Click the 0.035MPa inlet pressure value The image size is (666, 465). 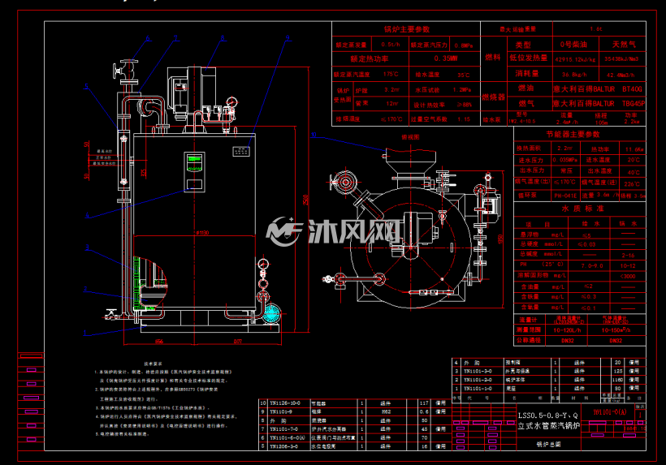pyautogui.click(x=565, y=160)
